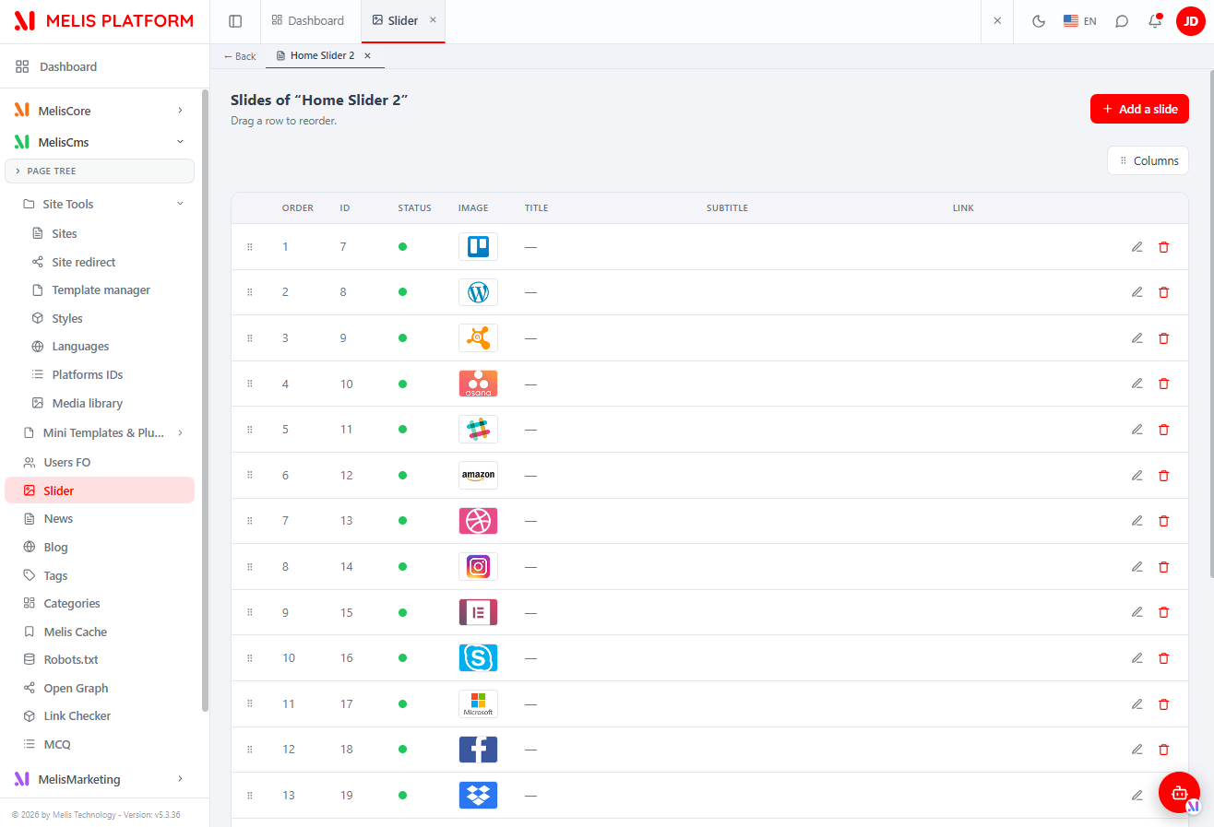The width and height of the screenshot is (1214, 827).
Task: Edit the slide with ID 9
Action: click(1137, 337)
